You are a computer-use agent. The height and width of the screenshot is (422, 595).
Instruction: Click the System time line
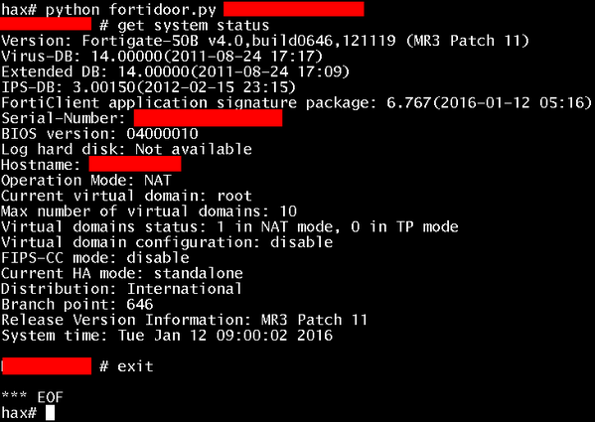coord(167,336)
